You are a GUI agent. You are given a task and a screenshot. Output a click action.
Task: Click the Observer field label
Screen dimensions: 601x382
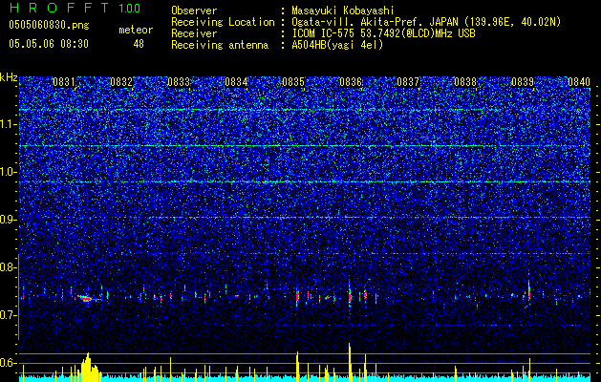(x=194, y=11)
